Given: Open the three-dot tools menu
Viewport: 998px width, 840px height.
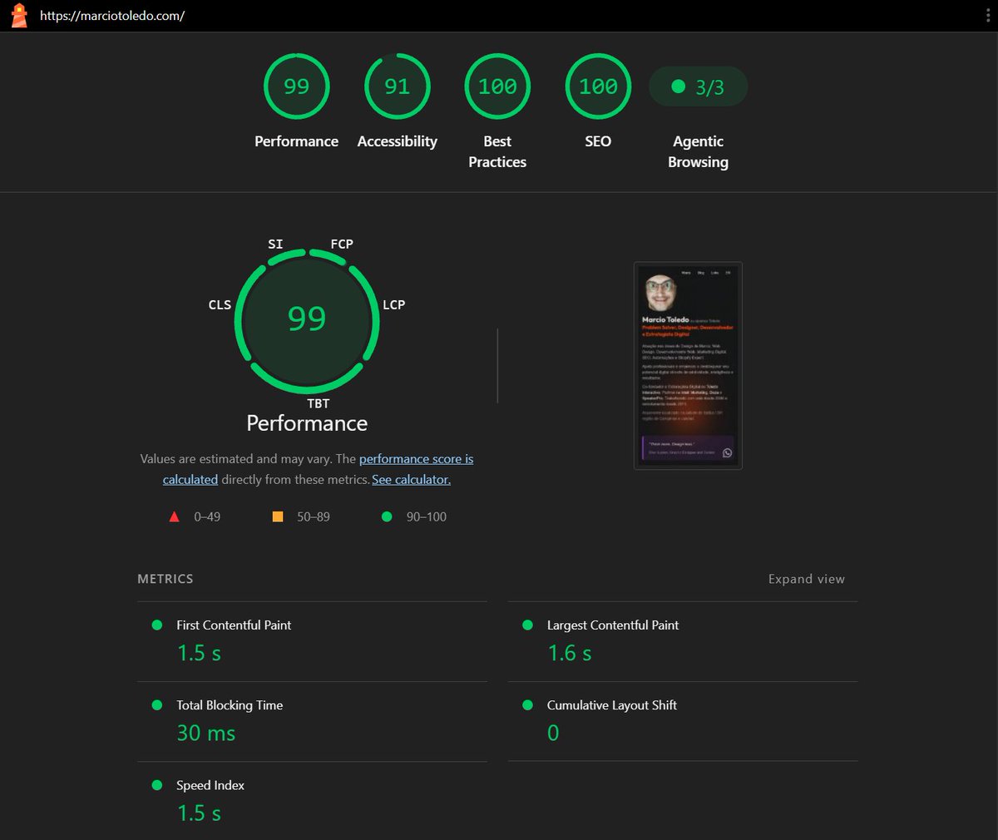Looking at the screenshot, I should click(987, 15).
